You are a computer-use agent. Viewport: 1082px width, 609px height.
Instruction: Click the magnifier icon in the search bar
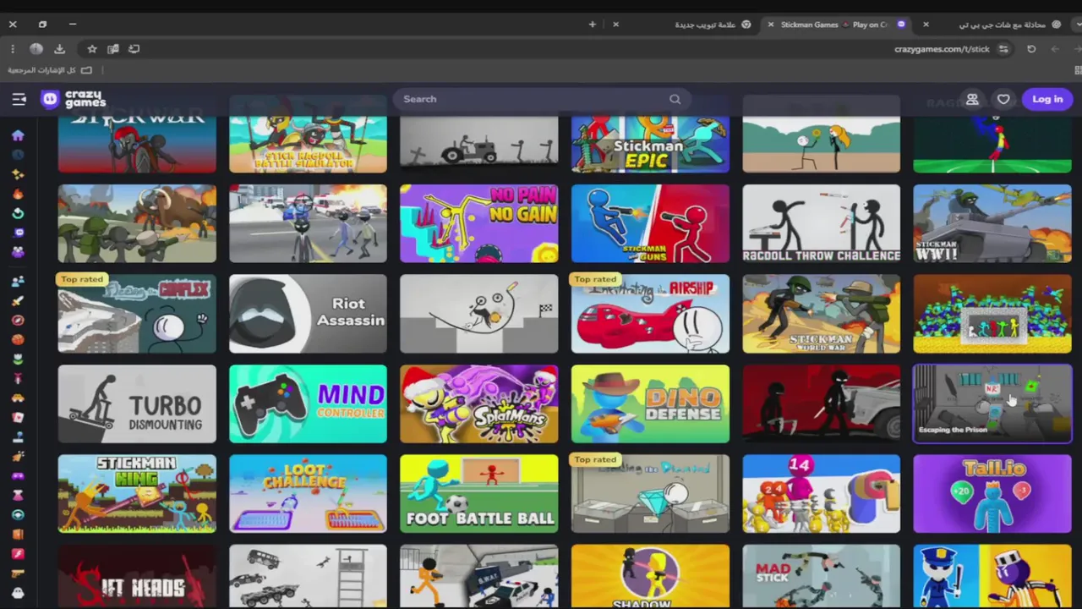(675, 99)
